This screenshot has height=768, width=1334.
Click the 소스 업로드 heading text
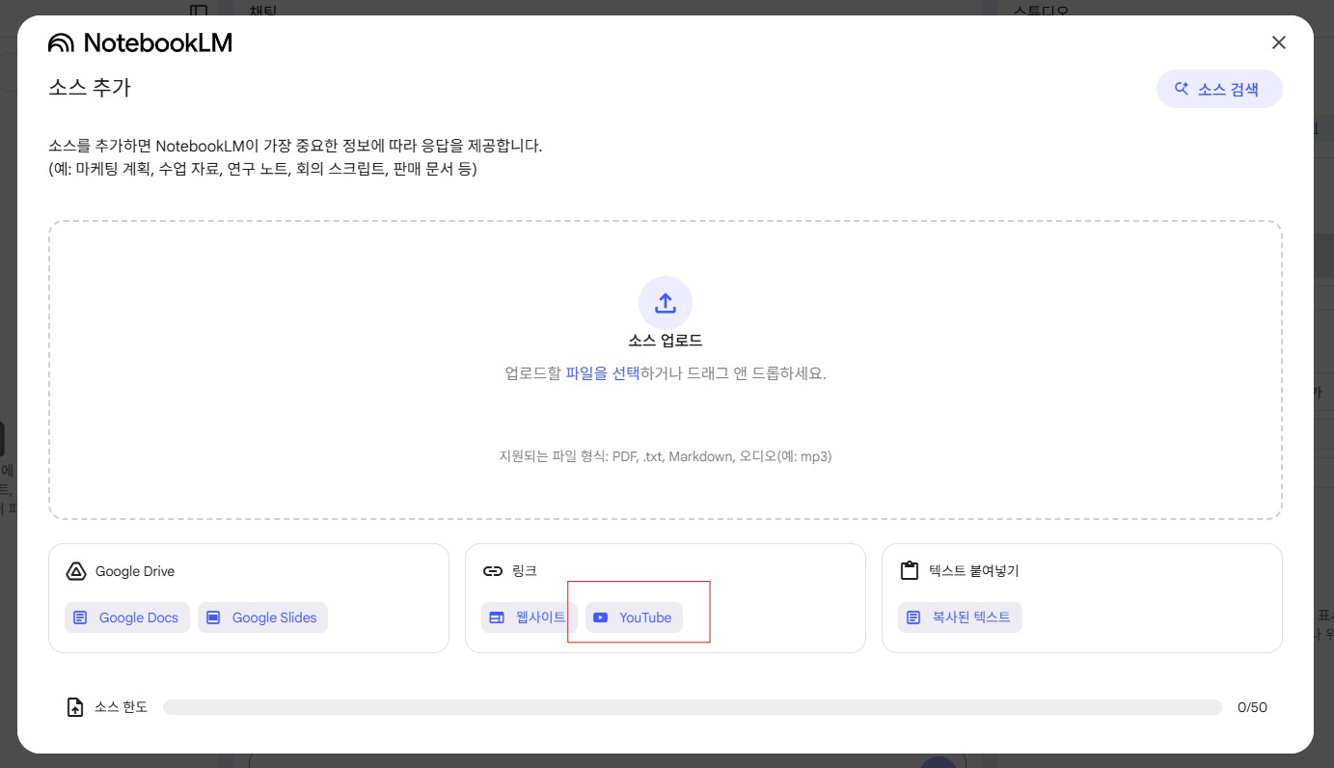pos(666,341)
